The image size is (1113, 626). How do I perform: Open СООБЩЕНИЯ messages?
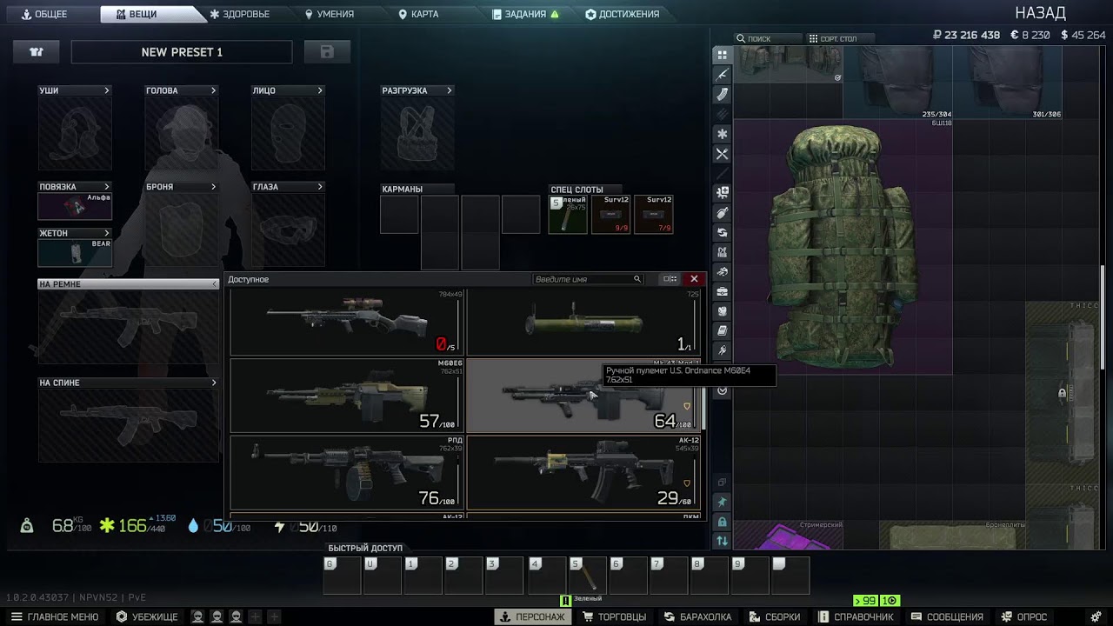tap(947, 616)
